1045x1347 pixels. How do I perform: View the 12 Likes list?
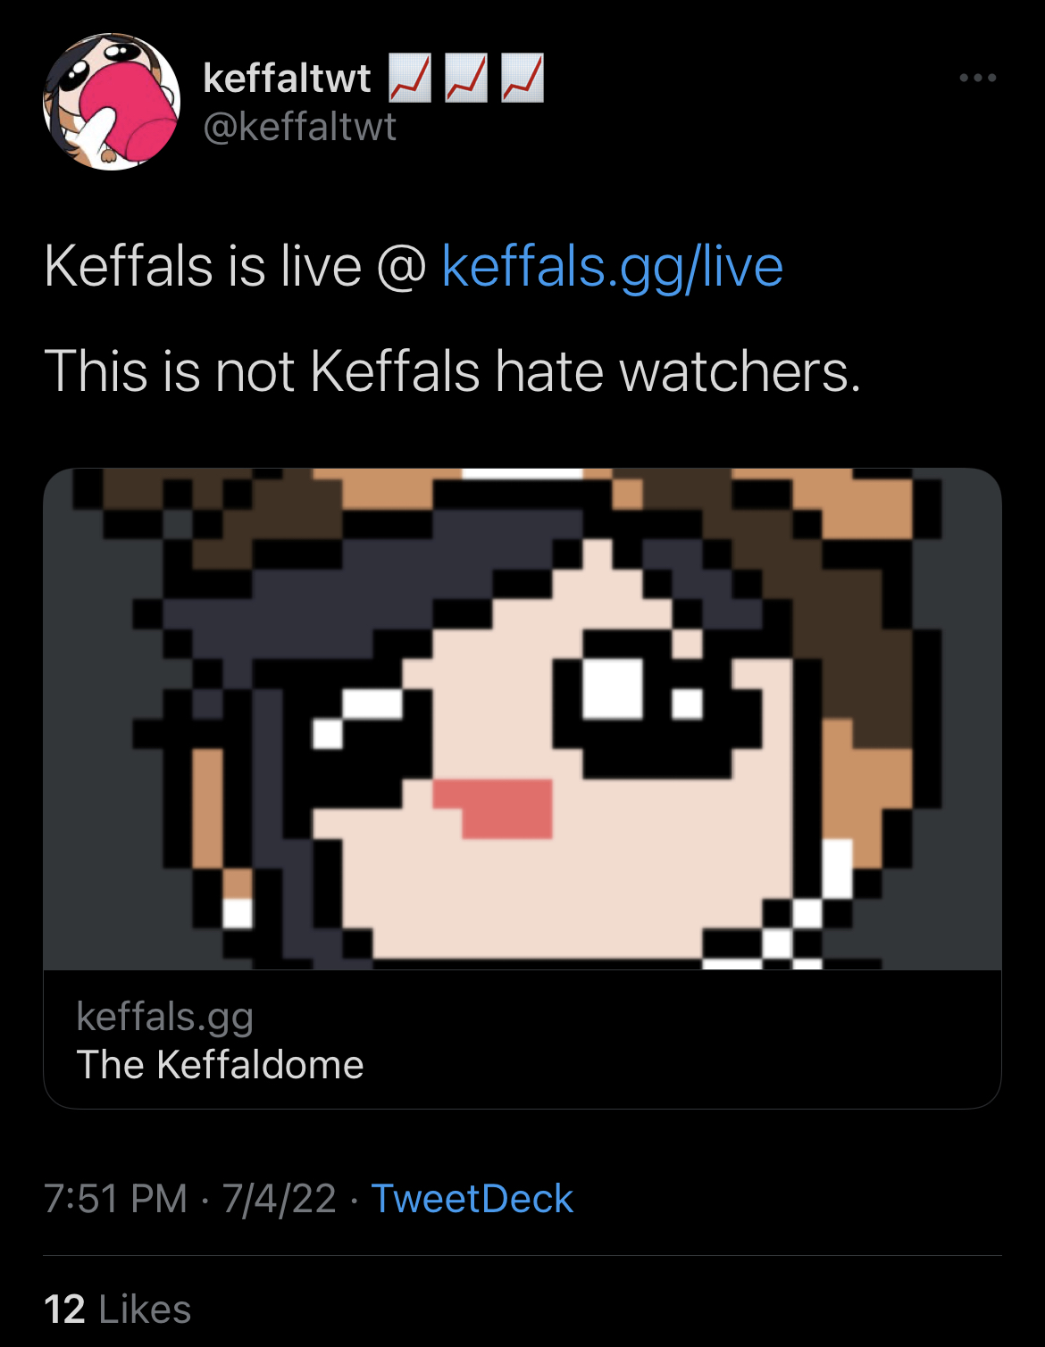click(117, 1310)
